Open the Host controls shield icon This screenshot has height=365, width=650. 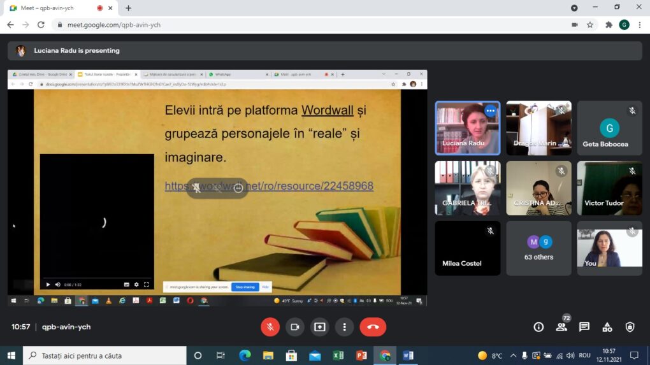[x=630, y=327]
